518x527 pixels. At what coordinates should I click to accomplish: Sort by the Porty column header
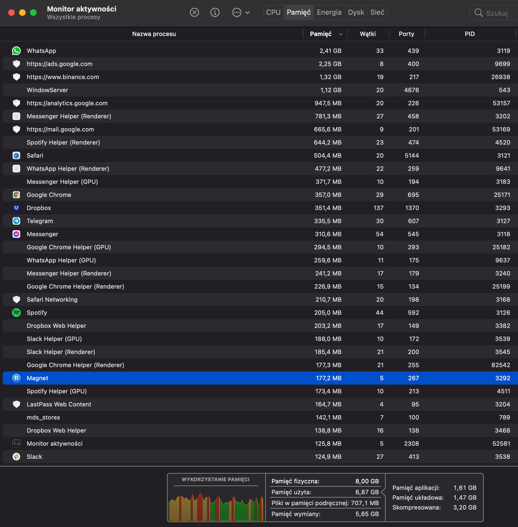[407, 34]
